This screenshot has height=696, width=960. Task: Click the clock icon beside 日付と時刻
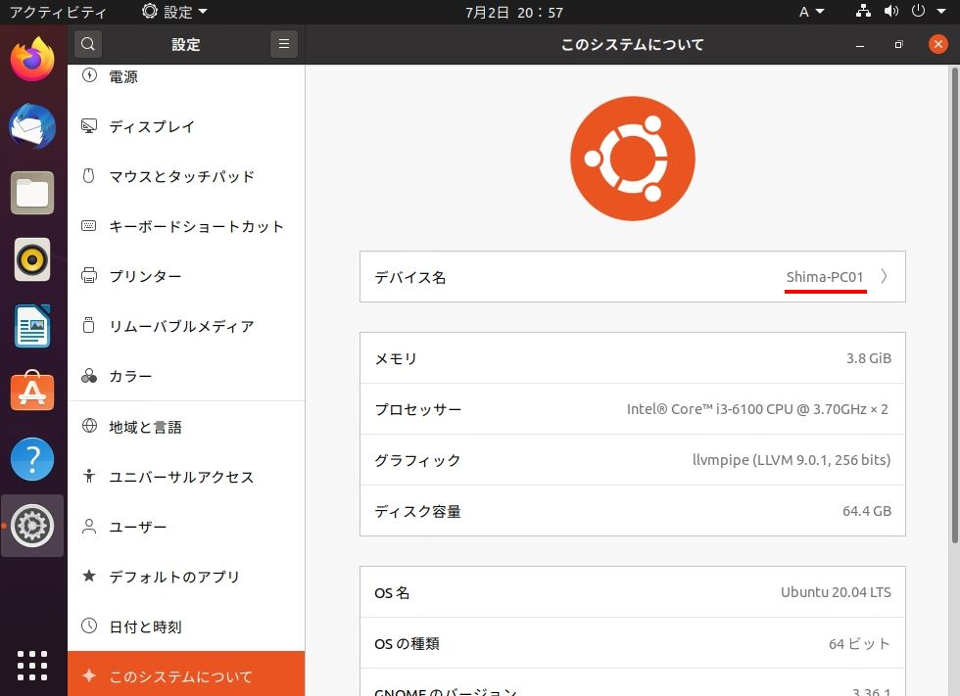point(89,626)
